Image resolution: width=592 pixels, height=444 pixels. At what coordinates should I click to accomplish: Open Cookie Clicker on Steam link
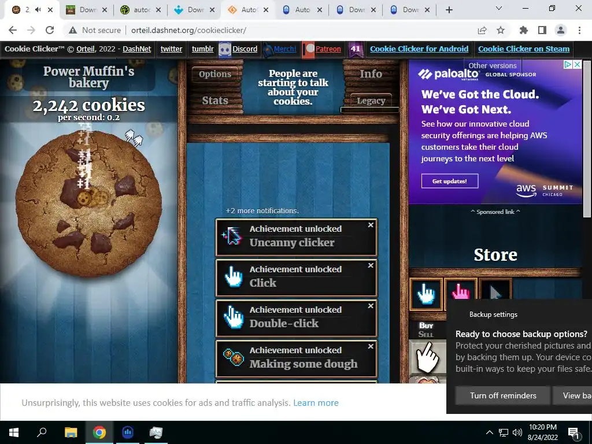click(x=524, y=49)
